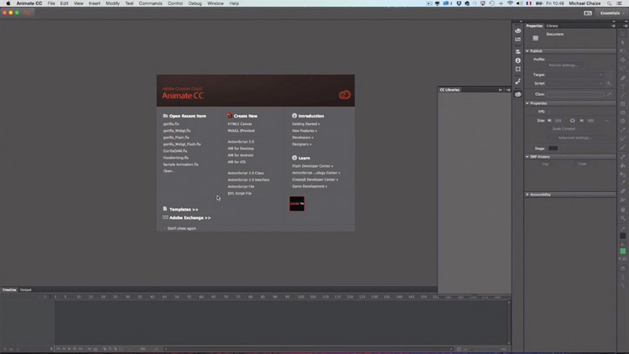Open the Target dropdown

click(x=575, y=75)
